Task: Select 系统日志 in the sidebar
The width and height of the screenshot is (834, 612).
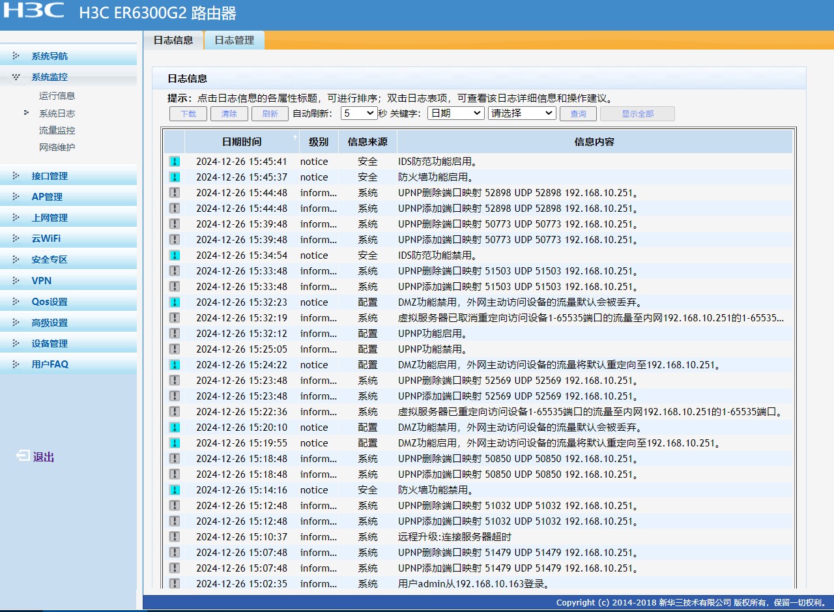Action: pos(57,113)
